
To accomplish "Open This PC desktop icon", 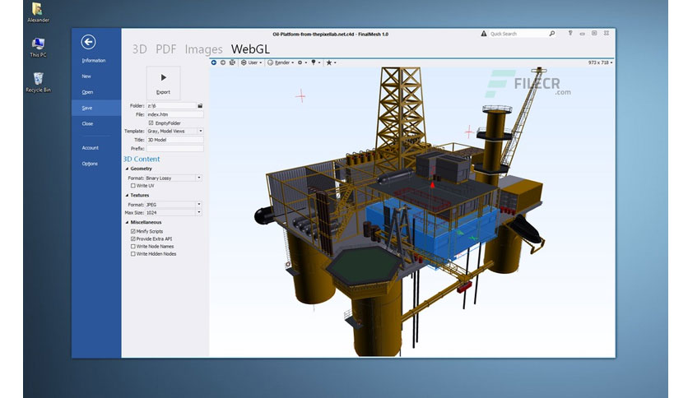I will point(38,48).
